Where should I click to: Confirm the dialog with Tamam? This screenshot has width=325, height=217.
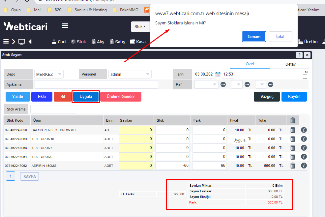click(254, 37)
